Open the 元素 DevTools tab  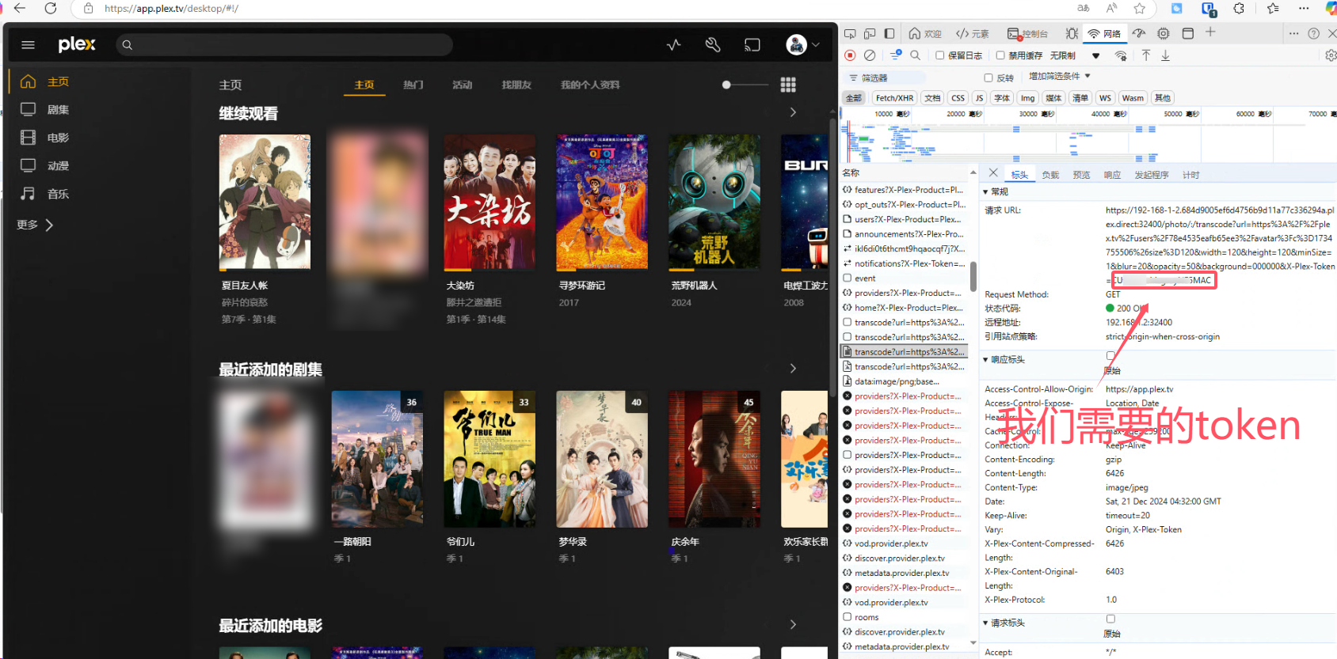click(x=973, y=33)
